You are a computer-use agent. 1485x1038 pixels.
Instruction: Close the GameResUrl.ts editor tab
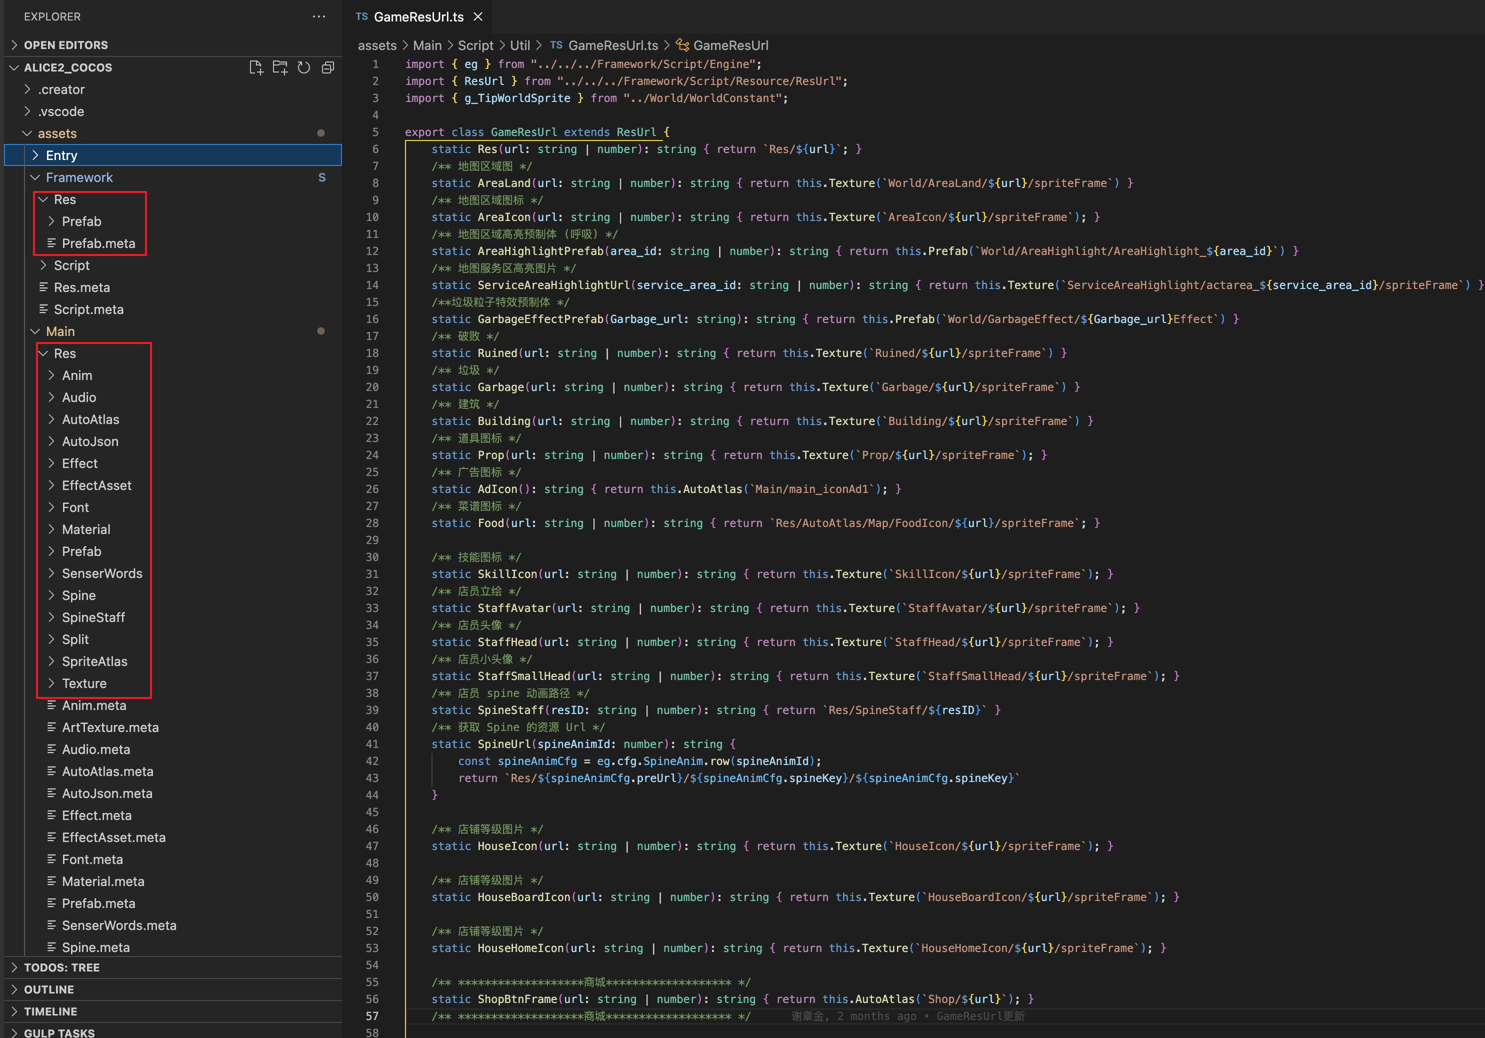coord(478,17)
